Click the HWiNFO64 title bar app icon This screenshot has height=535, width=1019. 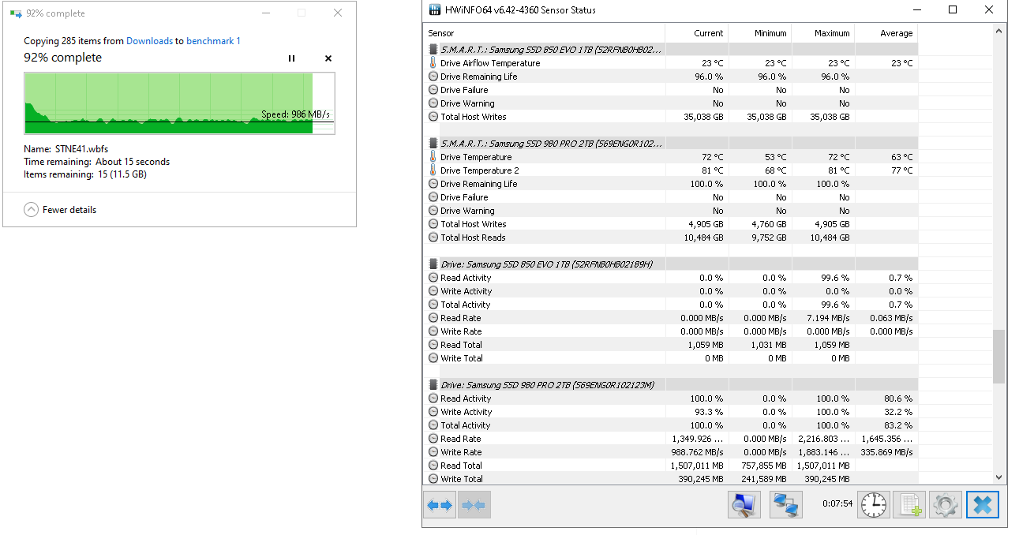point(434,10)
